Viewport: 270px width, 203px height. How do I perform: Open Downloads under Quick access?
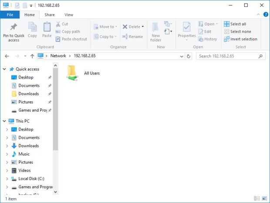[x=29, y=94]
